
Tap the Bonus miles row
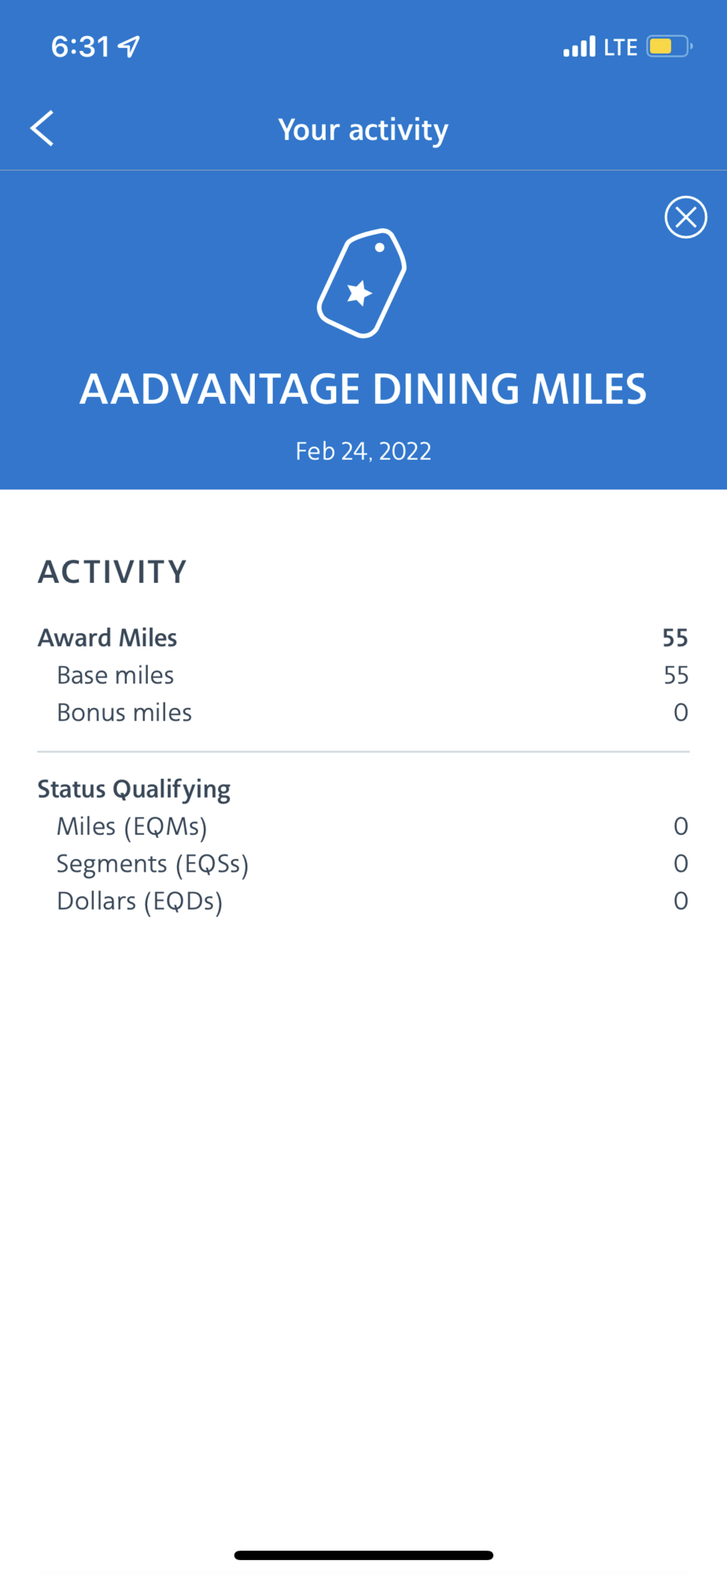tap(363, 713)
